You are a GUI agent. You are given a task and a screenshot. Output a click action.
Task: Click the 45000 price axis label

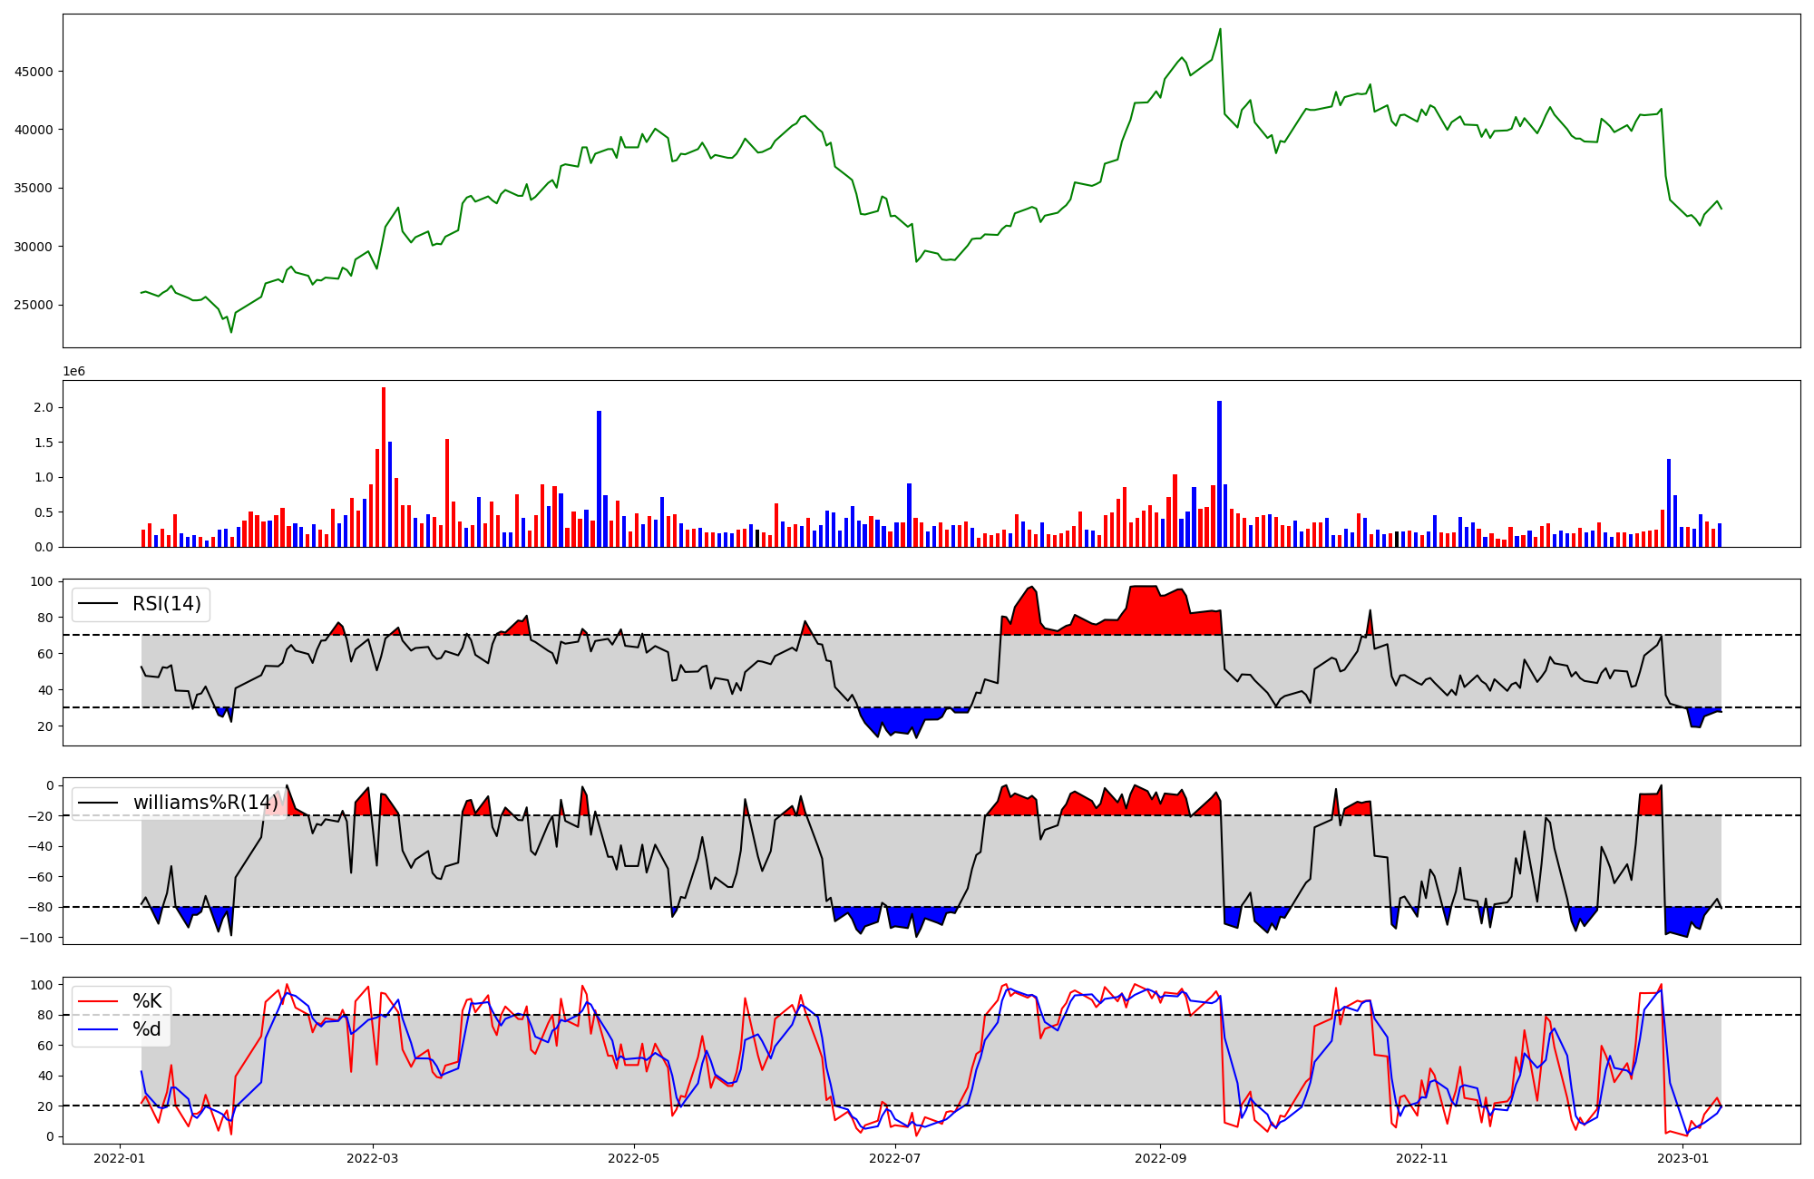pos(33,72)
